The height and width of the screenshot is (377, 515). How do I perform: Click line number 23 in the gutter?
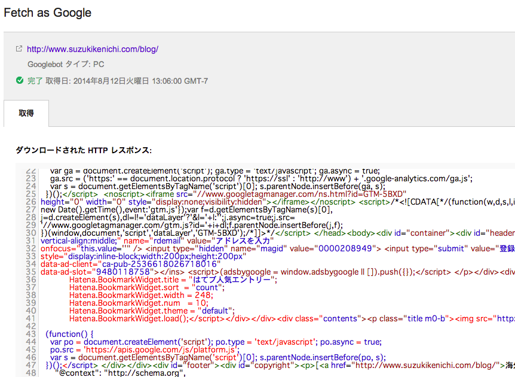tap(31, 179)
